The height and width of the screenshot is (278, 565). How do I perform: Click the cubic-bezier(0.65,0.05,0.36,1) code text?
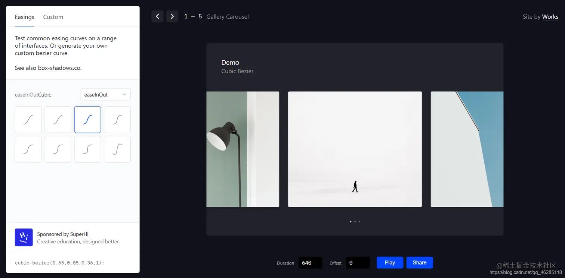click(60, 263)
